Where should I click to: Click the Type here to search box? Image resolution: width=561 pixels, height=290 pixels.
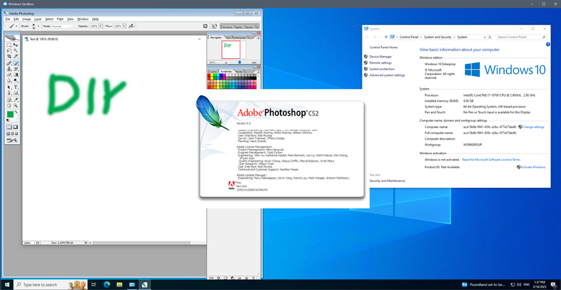(50, 284)
